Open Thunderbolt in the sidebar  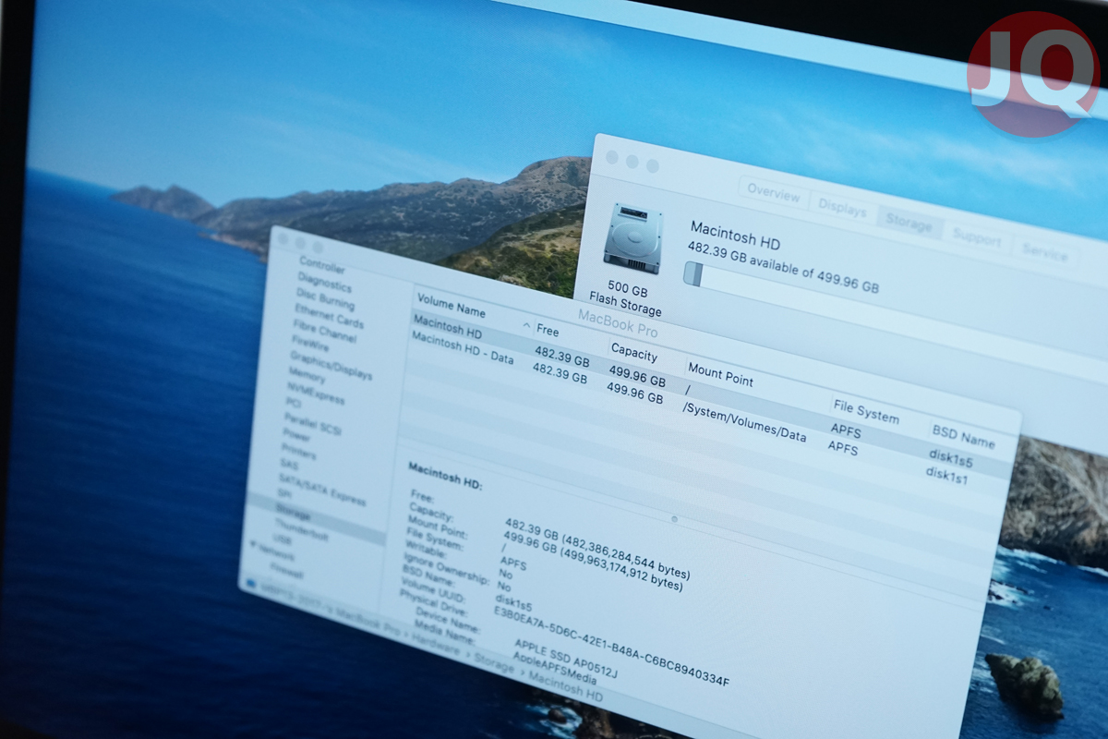pyautogui.click(x=301, y=532)
